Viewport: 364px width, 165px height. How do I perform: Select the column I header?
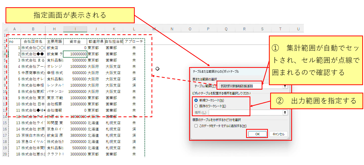(75, 29)
